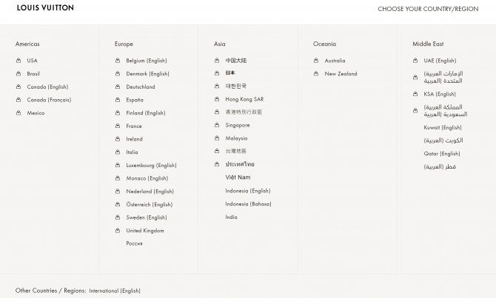Viewport: 496px width, 298px height.
Task: Choose India from Asia list
Action: [x=231, y=217]
